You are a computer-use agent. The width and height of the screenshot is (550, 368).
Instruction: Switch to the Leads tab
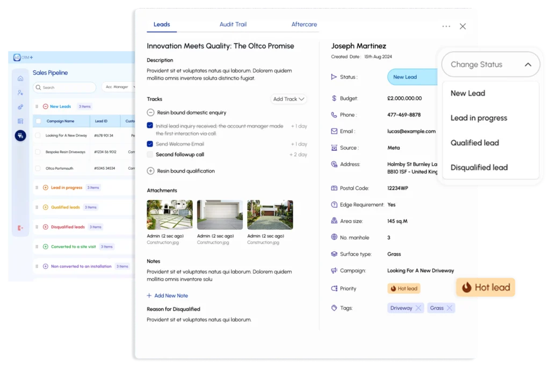[162, 24]
